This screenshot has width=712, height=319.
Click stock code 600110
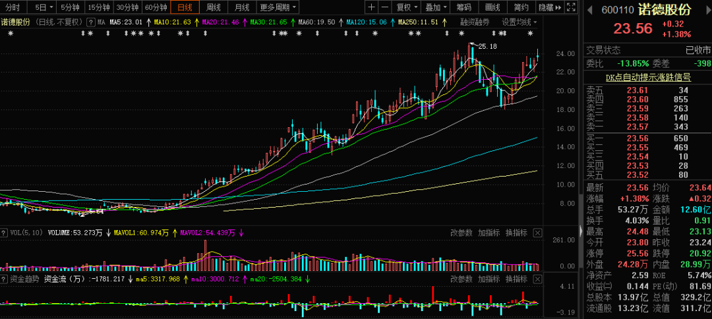coord(617,10)
